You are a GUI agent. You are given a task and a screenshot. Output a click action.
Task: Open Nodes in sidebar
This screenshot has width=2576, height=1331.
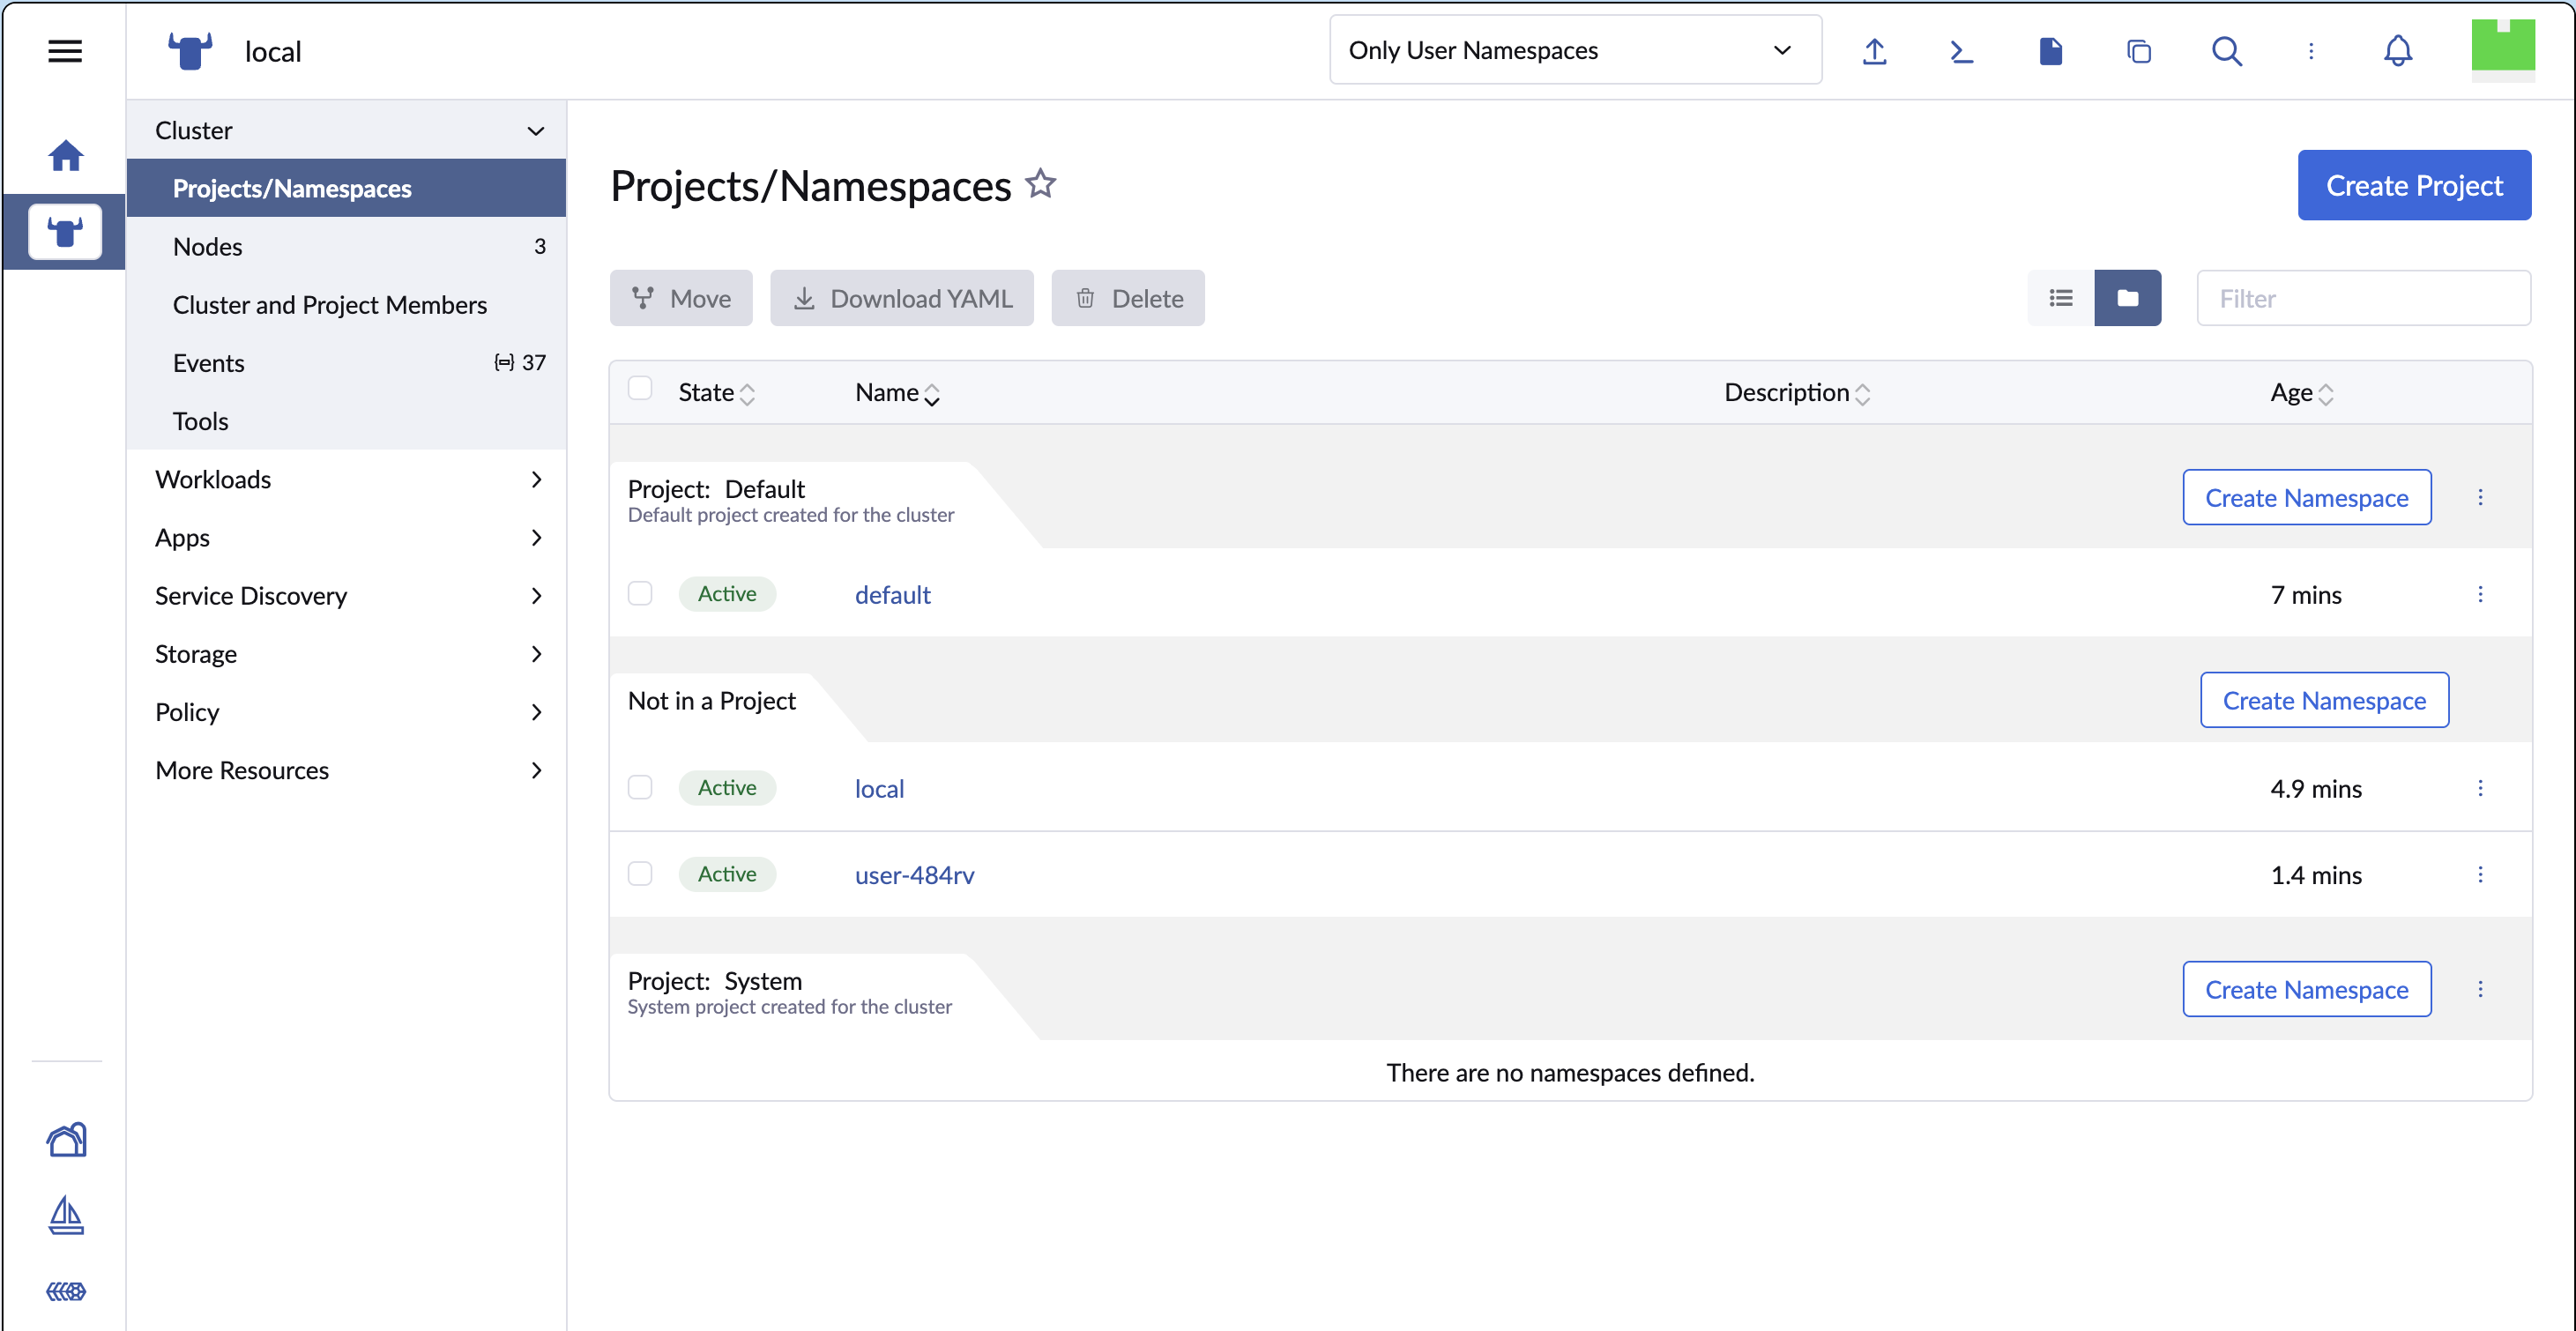pos(346,246)
